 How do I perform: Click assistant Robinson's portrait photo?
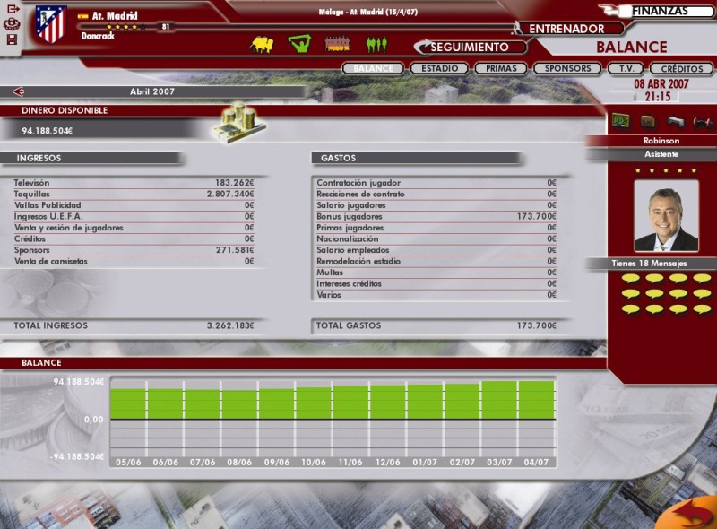[665, 215]
